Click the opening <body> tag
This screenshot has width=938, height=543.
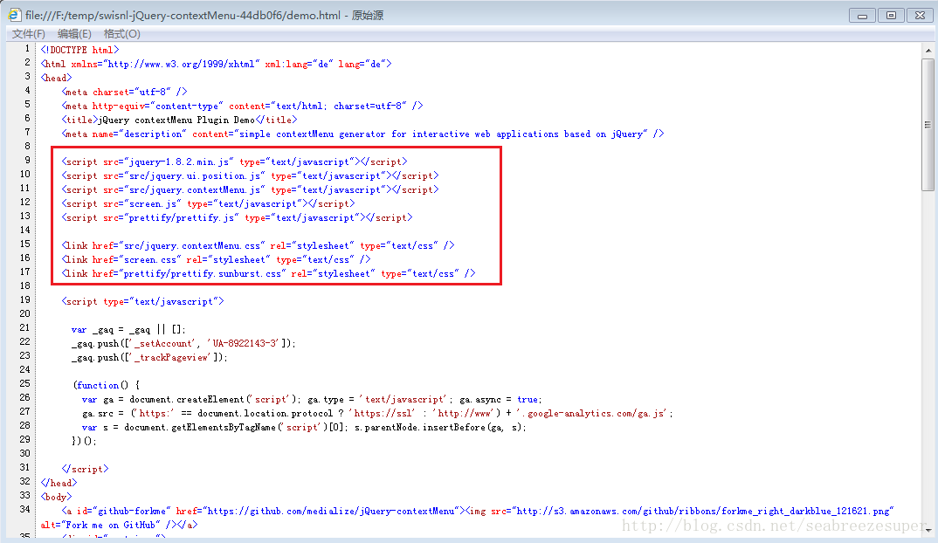tap(56, 497)
